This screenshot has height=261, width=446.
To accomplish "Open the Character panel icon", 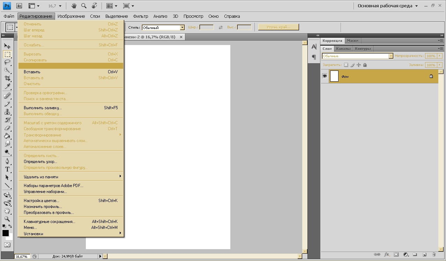I will (314, 47).
